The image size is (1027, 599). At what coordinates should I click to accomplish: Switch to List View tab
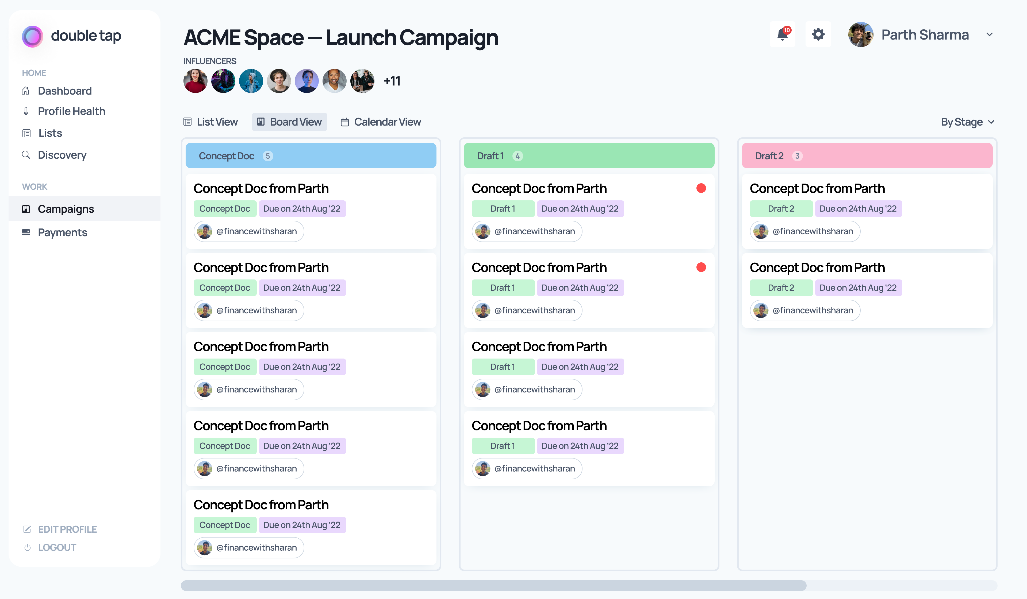[211, 122]
